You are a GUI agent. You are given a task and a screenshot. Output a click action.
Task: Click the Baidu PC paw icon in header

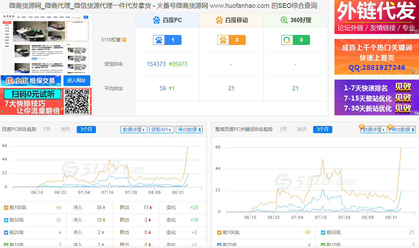156,20
